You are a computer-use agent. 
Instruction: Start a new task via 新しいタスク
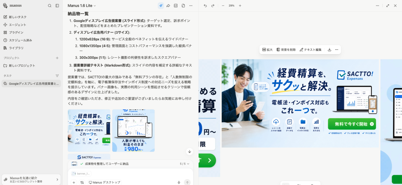click(31, 17)
